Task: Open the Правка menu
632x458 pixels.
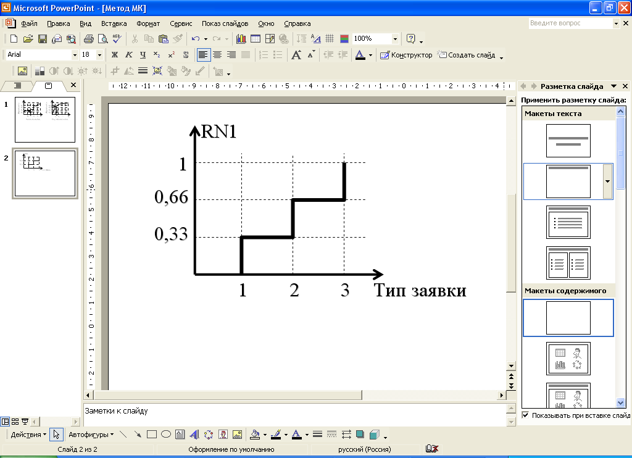Action: [59, 23]
